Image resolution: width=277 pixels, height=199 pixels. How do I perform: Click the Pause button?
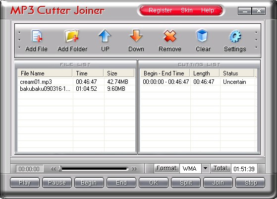pos(57,183)
